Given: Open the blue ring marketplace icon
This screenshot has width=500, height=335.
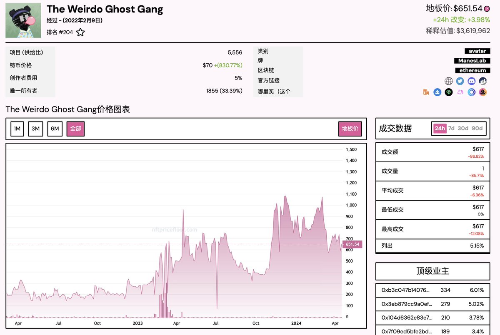Looking at the screenshot, I should tap(471, 92).
